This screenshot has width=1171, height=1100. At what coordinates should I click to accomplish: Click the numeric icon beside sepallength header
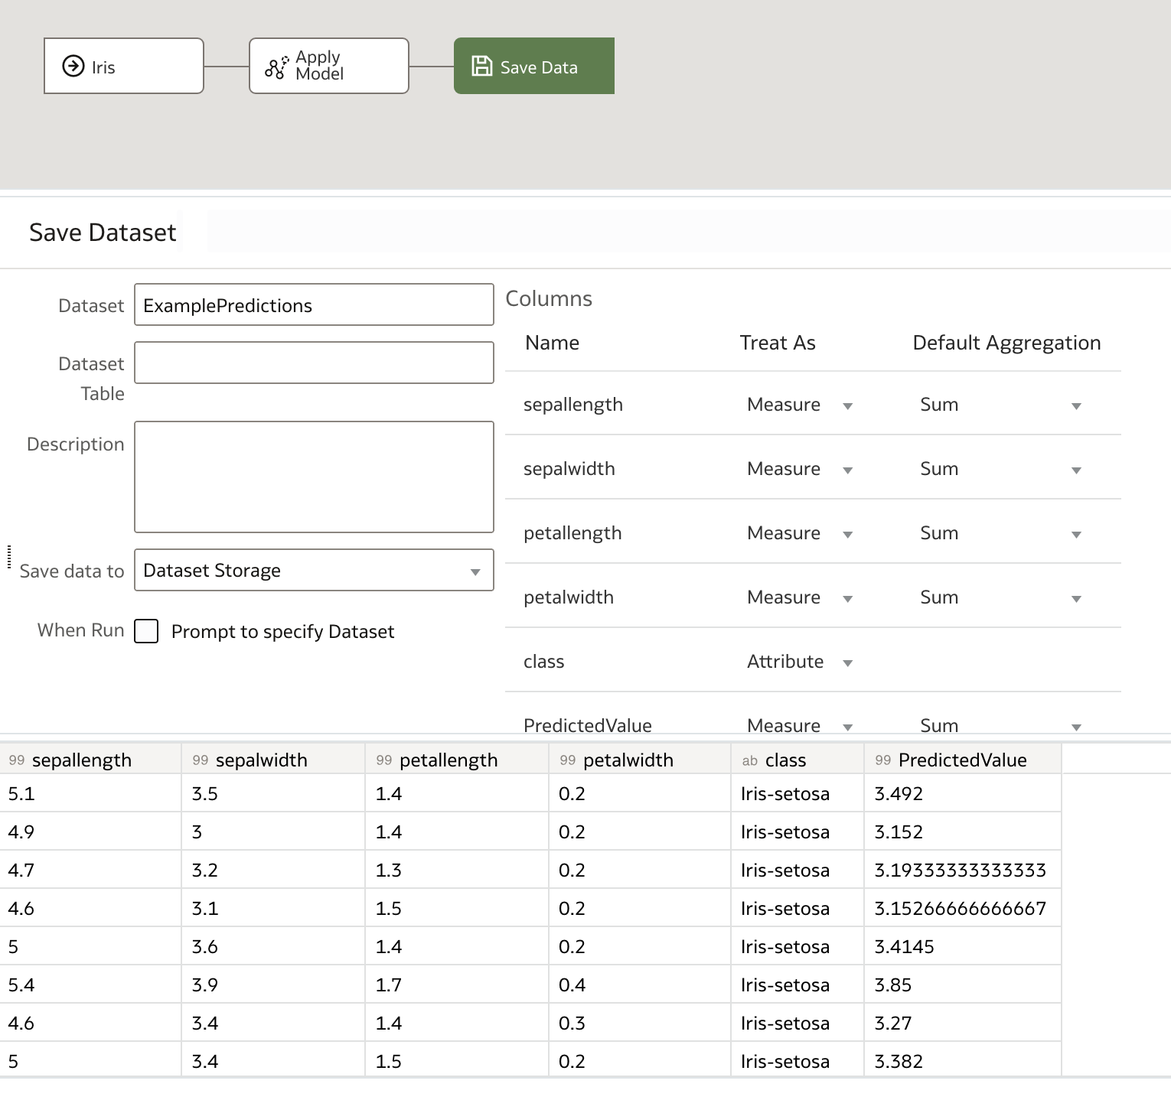[18, 760]
